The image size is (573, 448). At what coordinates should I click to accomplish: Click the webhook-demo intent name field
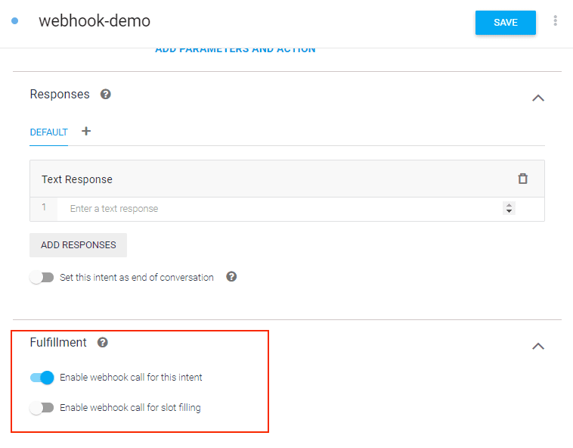pos(94,21)
